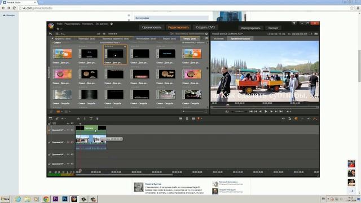Mute the second A/V track

(x=72, y=142)
